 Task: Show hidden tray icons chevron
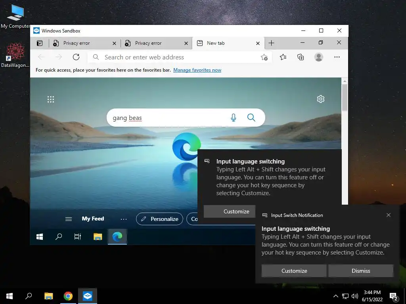(335, 296)
